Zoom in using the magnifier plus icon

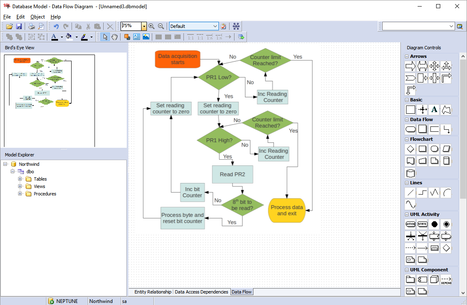pos(151,26)
